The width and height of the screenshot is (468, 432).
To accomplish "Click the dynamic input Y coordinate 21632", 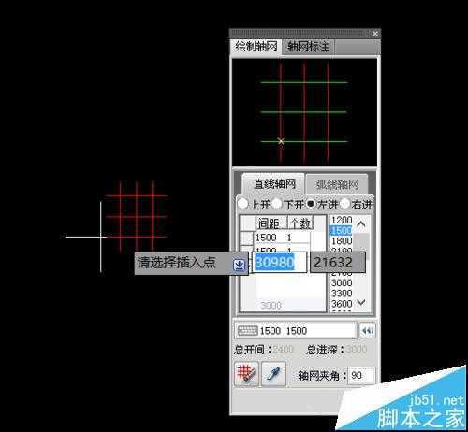I will (338, 263).
